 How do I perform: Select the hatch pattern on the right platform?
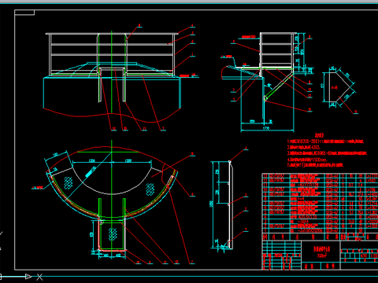click(150, 189)
